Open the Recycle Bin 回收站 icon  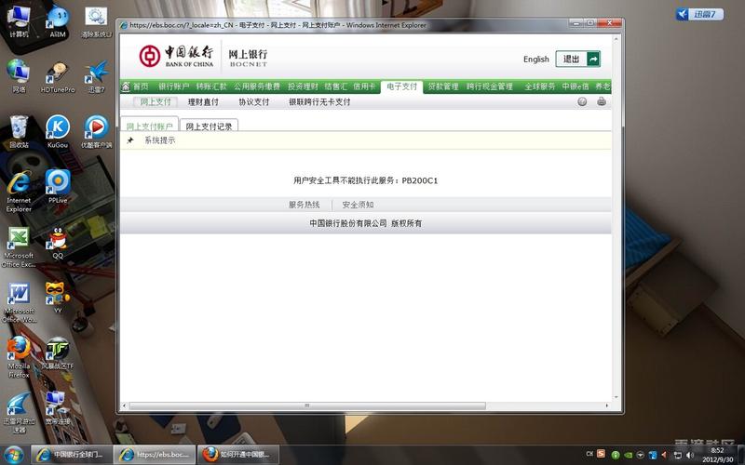click(19, 132)
